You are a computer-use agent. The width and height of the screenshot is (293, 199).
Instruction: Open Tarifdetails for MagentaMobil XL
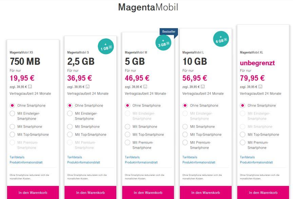point(247,157)
